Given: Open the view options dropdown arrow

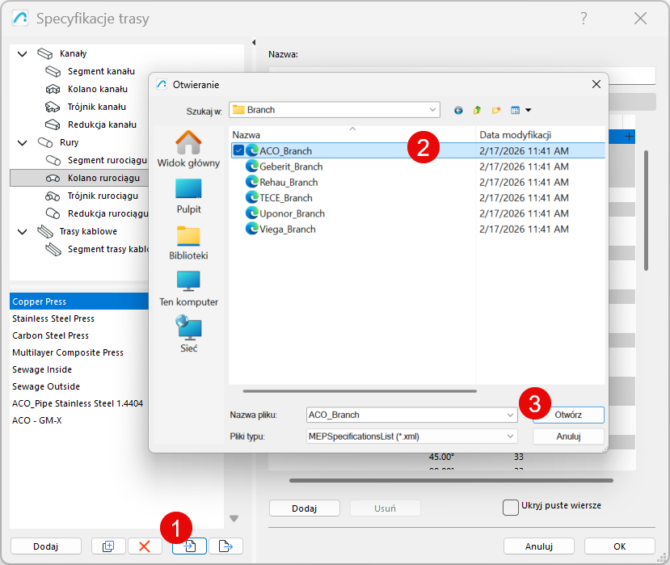Looking at the screenshot, I should click(528, 110).
